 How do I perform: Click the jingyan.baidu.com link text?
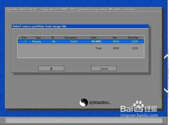(139, 115)
